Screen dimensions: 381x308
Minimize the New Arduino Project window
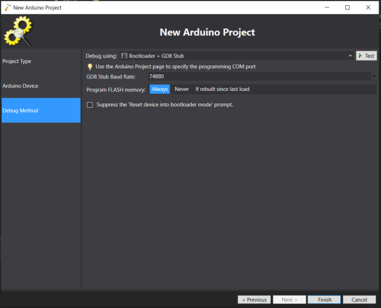point(327,8)
